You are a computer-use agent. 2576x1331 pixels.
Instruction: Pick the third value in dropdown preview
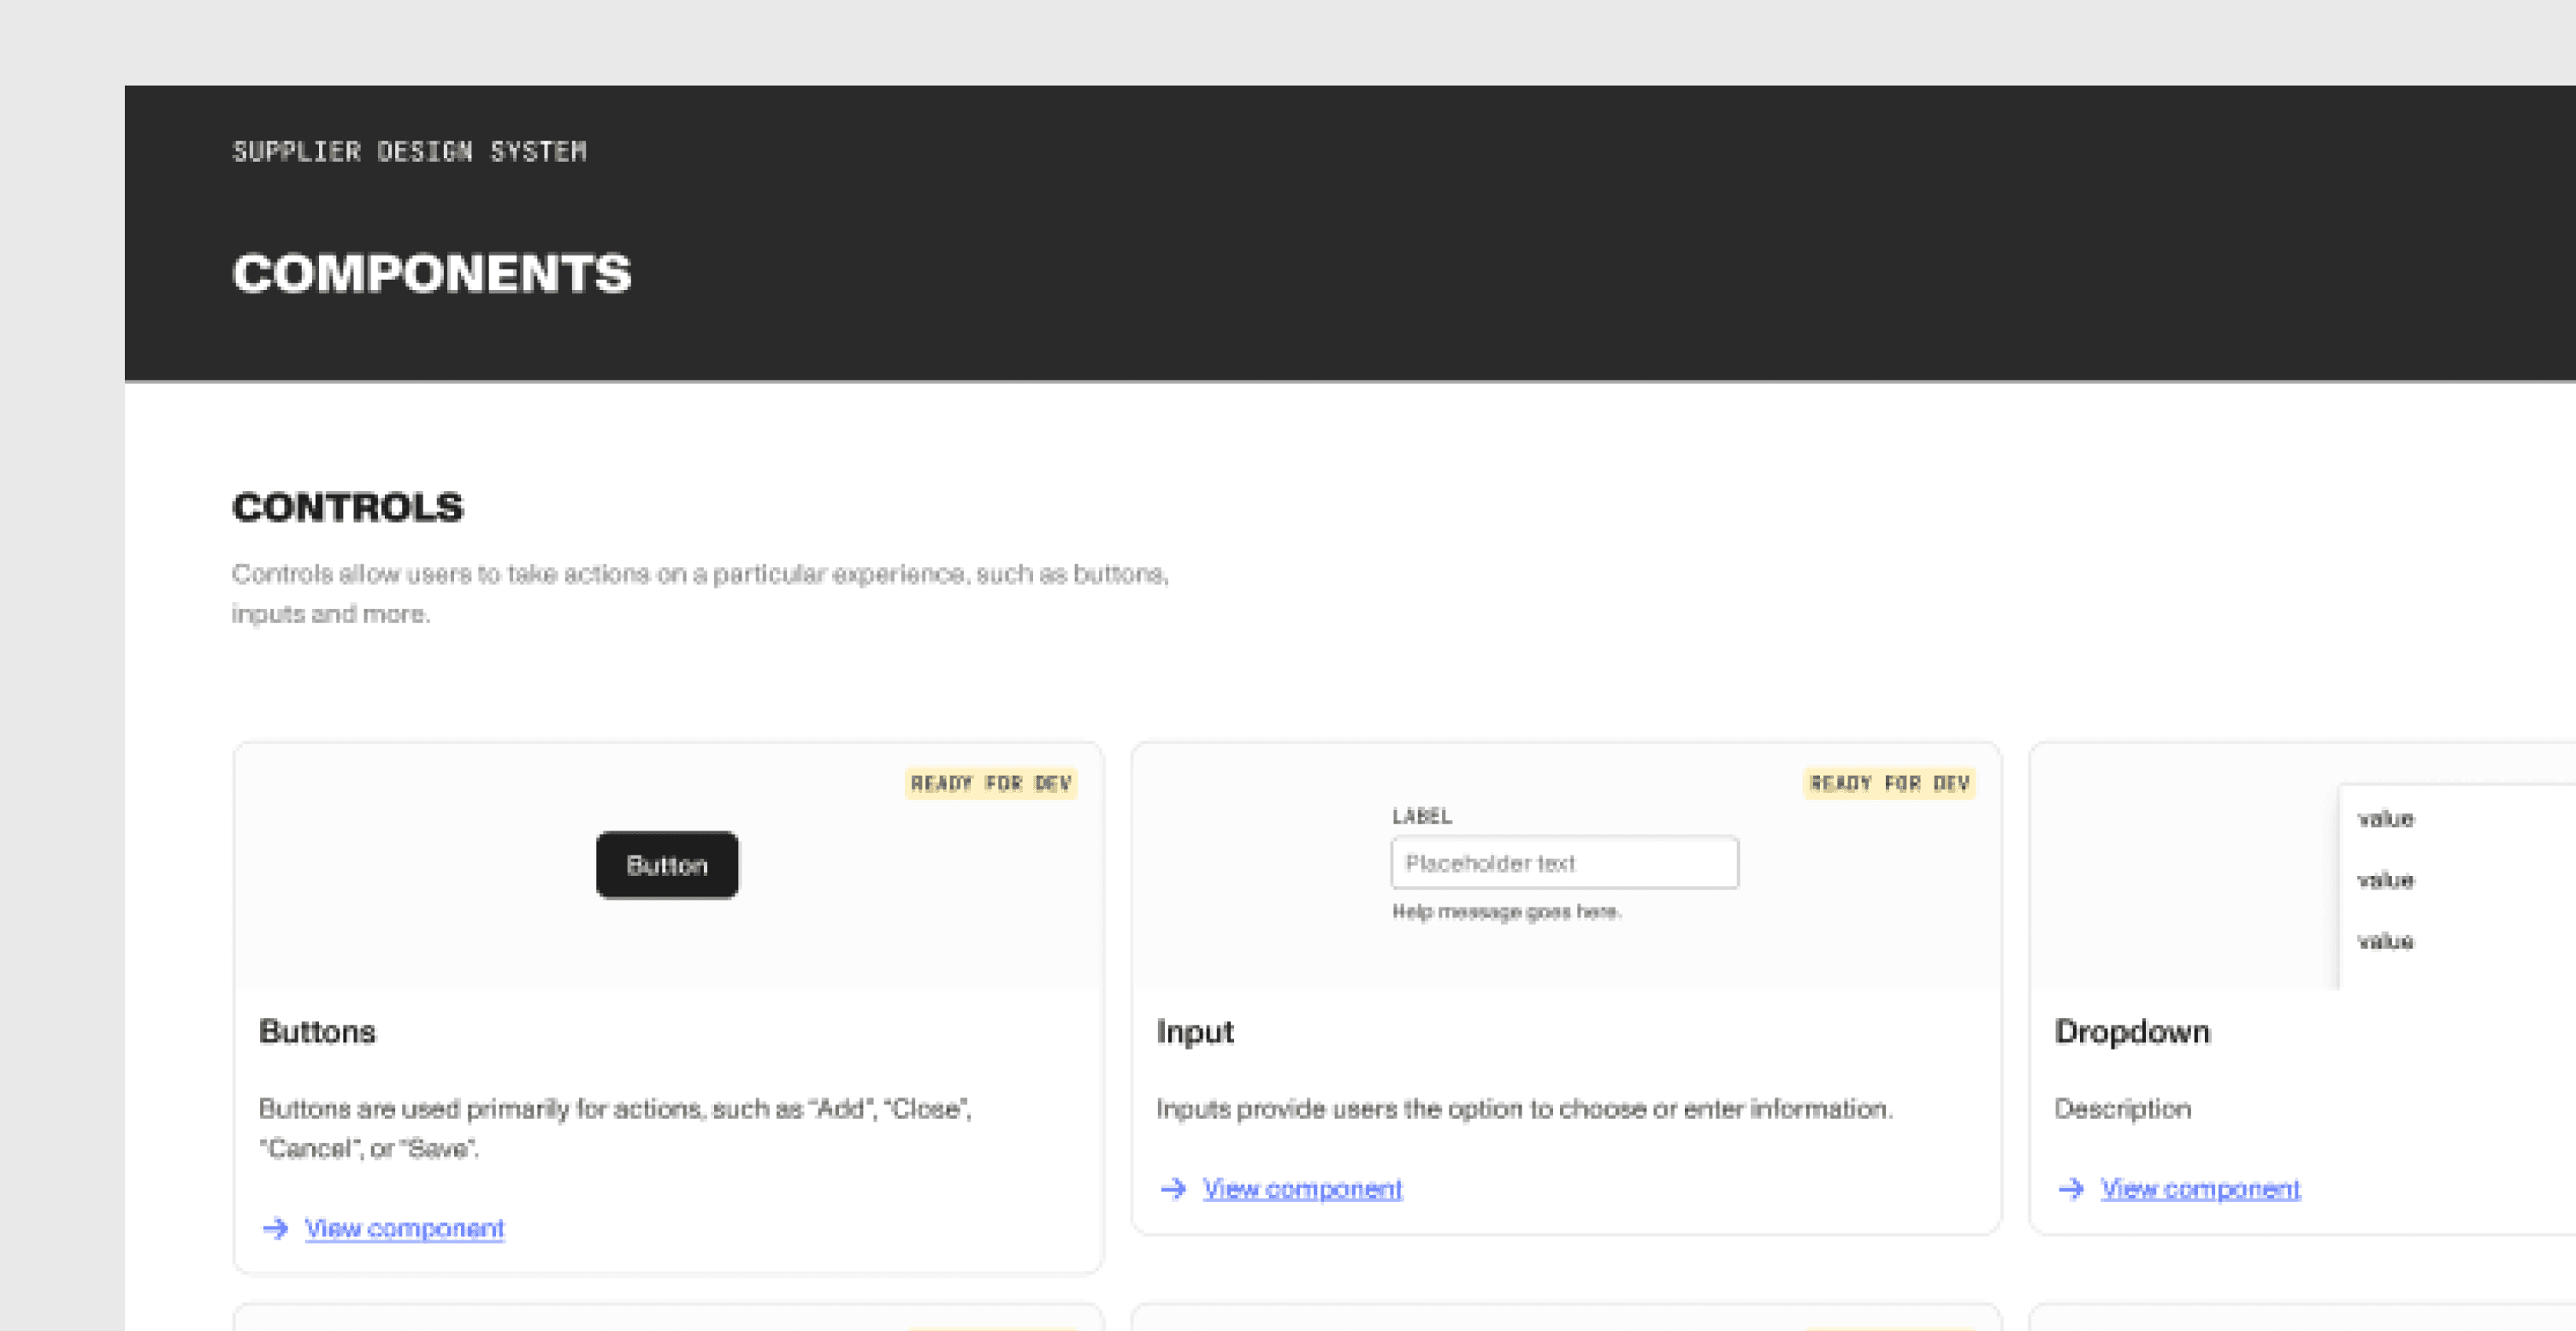(2386, 941)
